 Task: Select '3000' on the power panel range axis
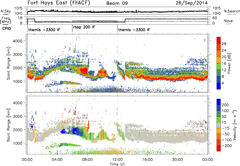pos(18,55)
